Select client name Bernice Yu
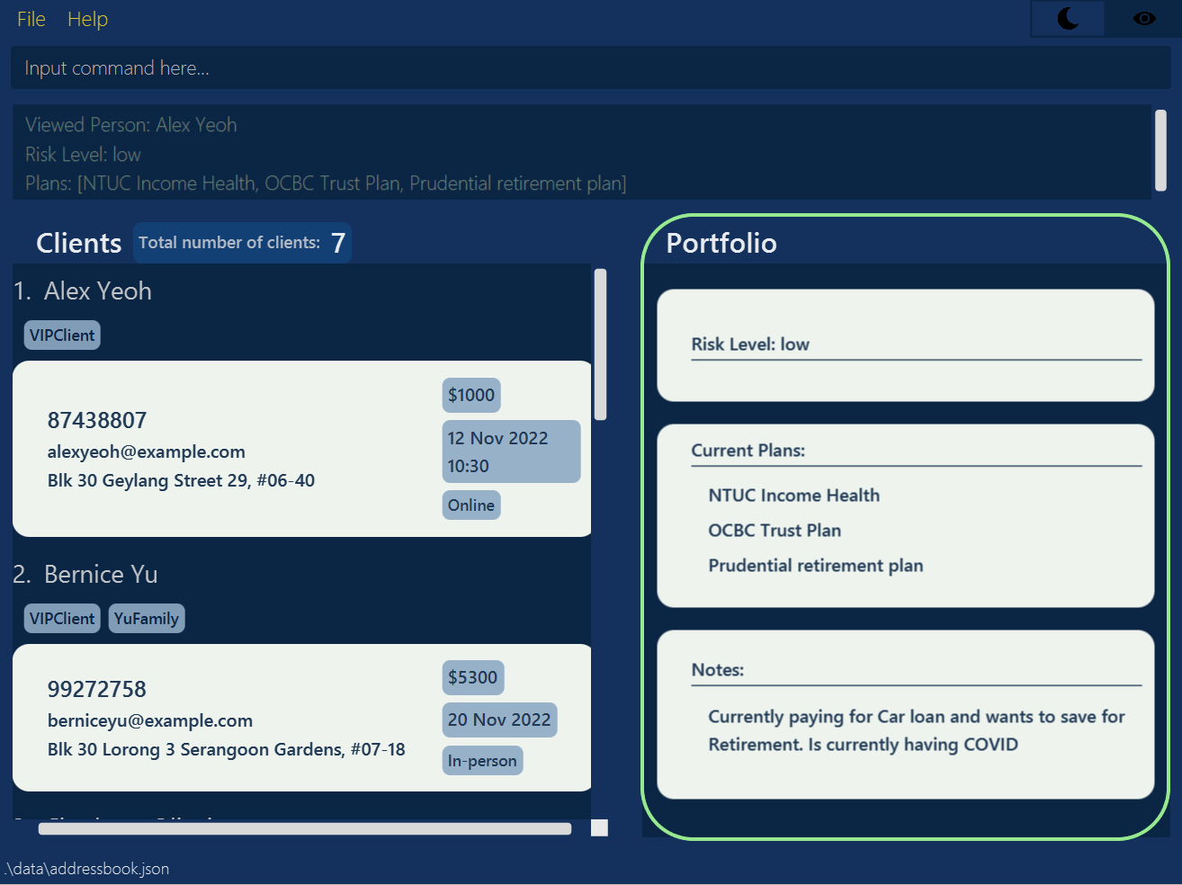Viewport: 1182px width, 885px height. click(101, 575)
